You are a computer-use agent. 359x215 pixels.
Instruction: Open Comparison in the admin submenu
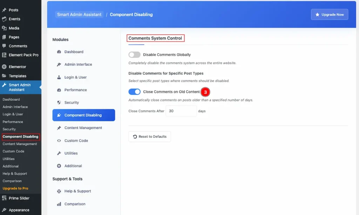pos(12,181)
